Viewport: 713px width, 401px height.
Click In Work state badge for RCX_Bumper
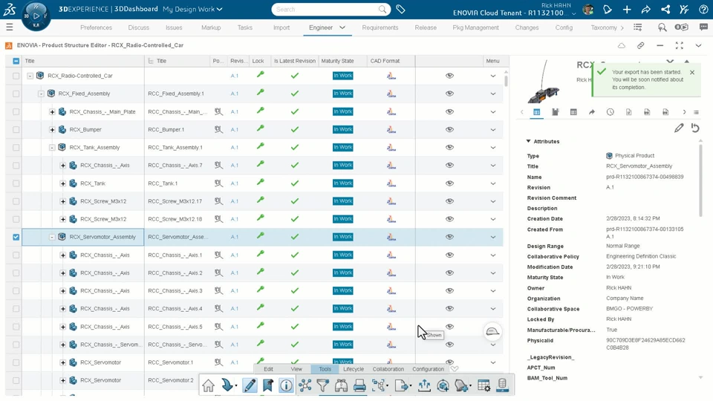coord(343,129)
